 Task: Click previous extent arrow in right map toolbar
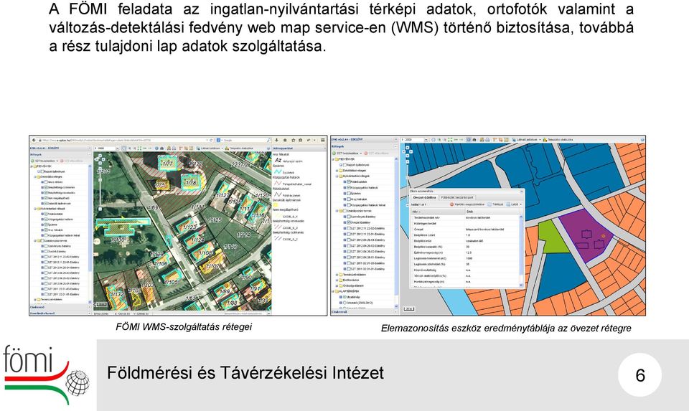click(456, 140)
